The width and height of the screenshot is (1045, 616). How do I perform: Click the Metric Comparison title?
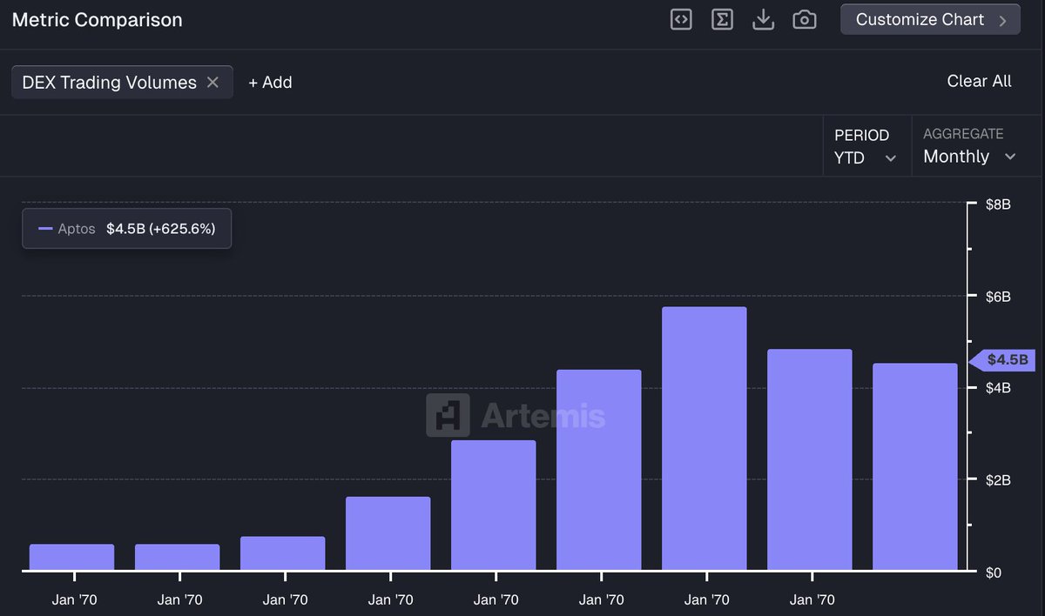point(98,19)
